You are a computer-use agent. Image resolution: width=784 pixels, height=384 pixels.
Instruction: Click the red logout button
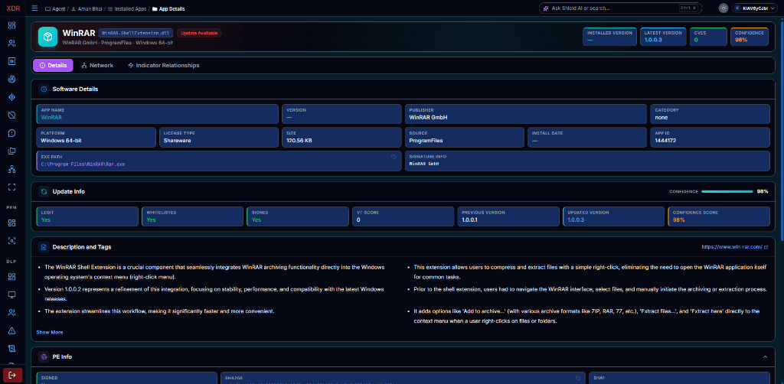[x=12, y=374]
